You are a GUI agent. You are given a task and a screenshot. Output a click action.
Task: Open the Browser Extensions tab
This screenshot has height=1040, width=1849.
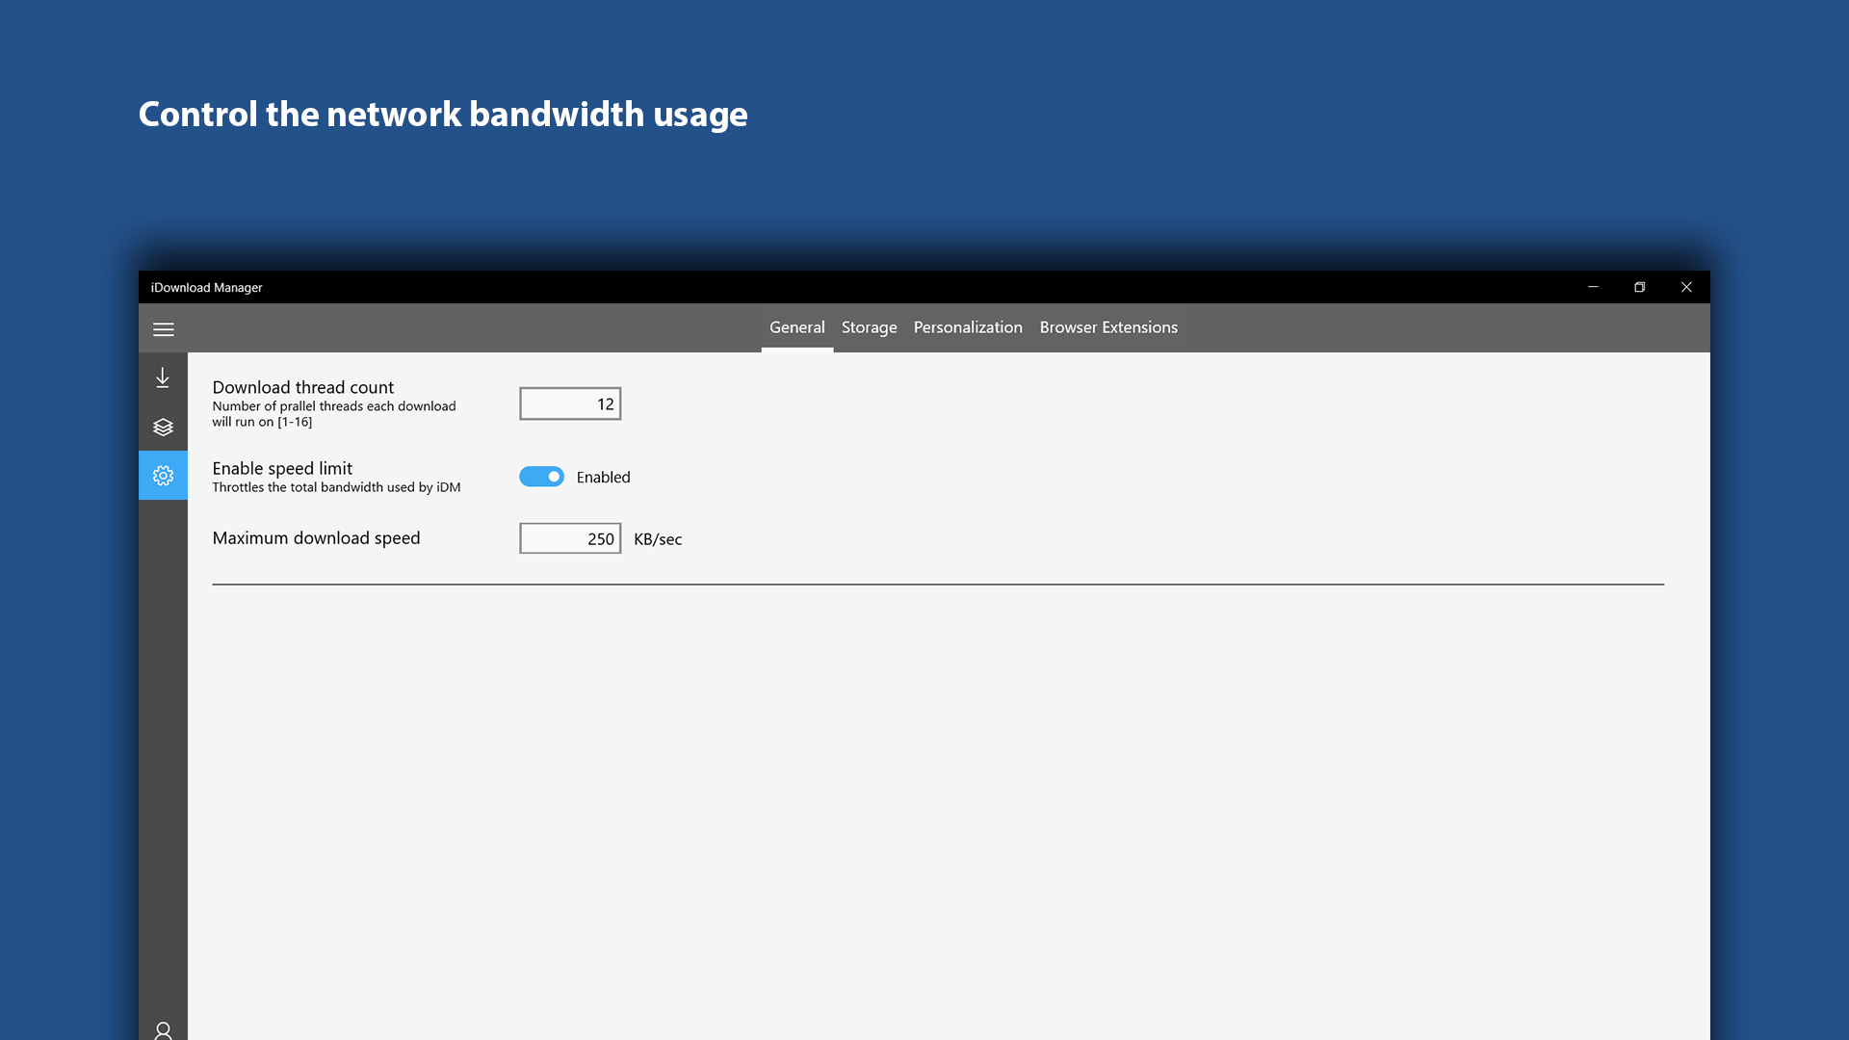[x=1108, y=327]
